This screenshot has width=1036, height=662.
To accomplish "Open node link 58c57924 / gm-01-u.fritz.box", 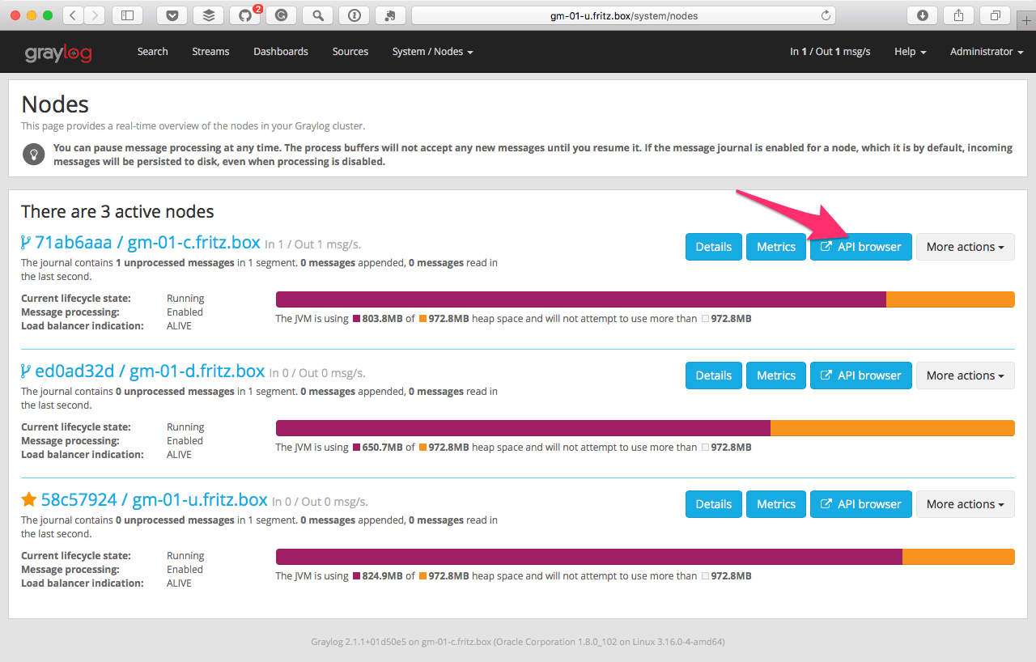I will [x=154, y=499].
